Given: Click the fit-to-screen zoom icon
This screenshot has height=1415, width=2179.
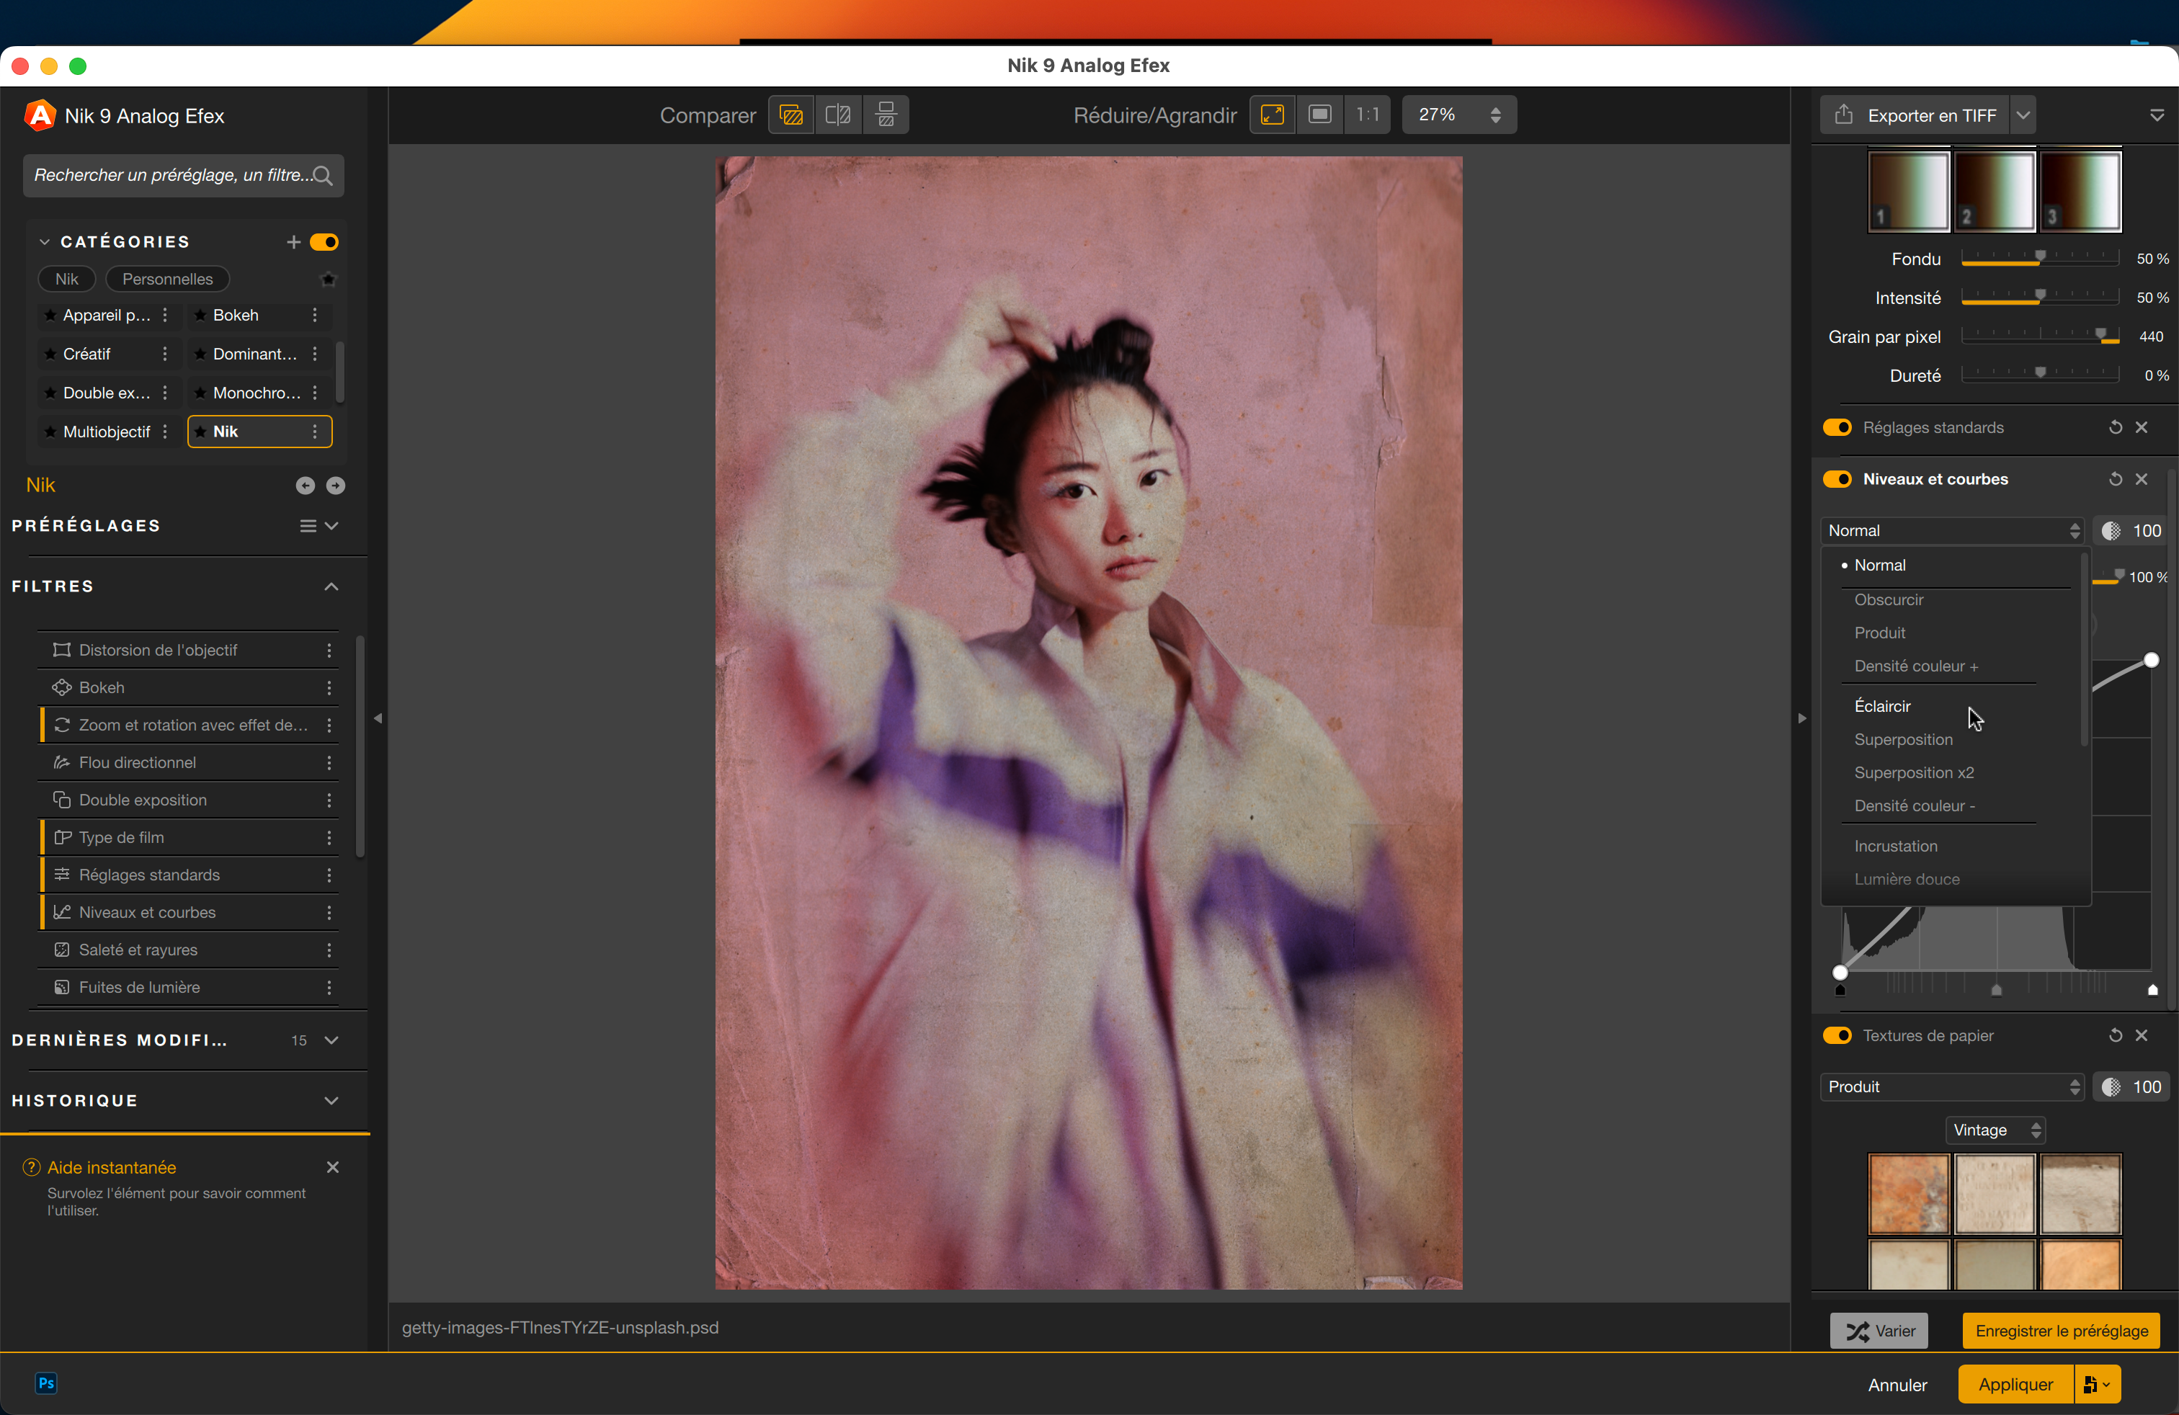Looking at the screenshot, I should click(1273, 115).
